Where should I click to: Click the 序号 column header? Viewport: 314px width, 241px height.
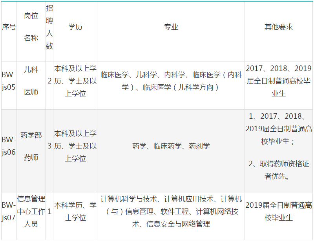click(9, 27)
